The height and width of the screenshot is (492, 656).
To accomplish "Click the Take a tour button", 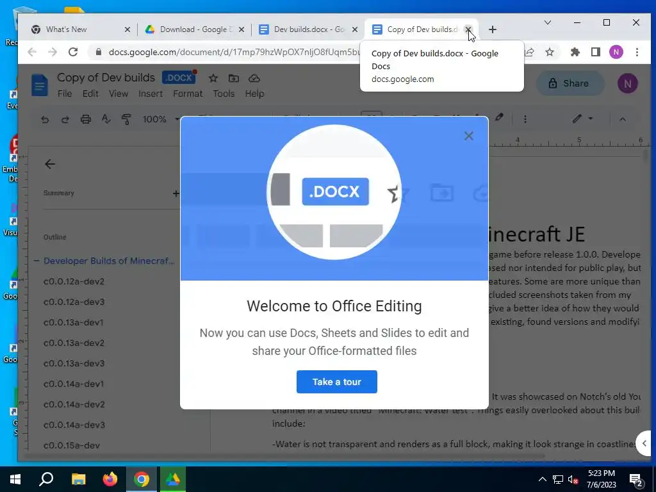I will [x=337, y=382].
